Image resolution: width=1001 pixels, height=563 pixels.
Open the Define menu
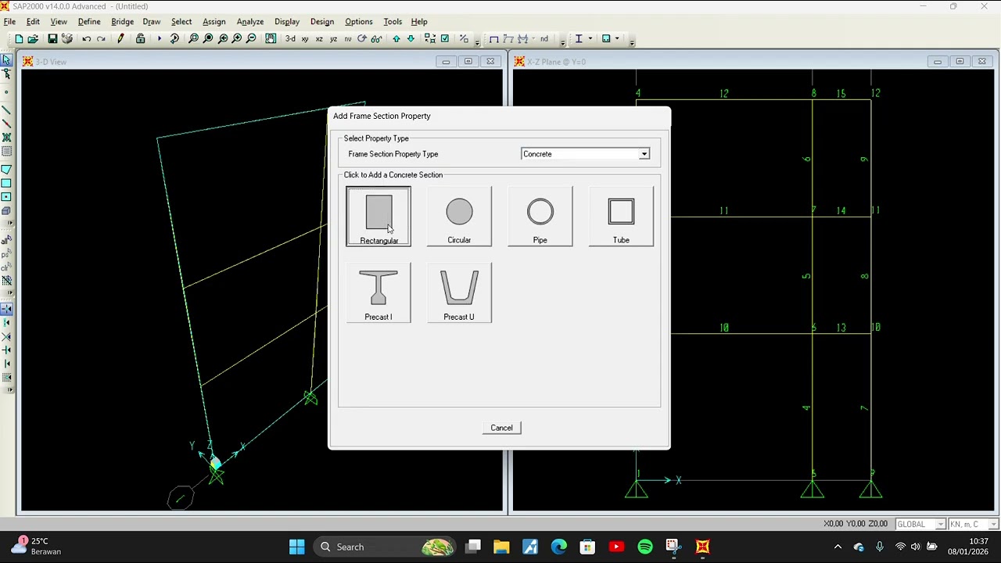point(89,22)
